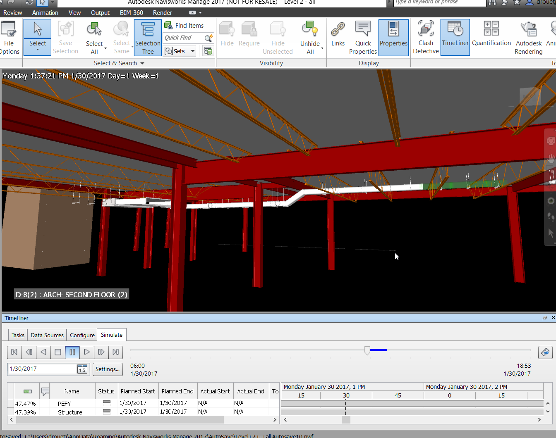Open the Animation ribbon tab
The height and width of the screenshot is (438, 556).
pyautogui.click(x=45, y=12)
